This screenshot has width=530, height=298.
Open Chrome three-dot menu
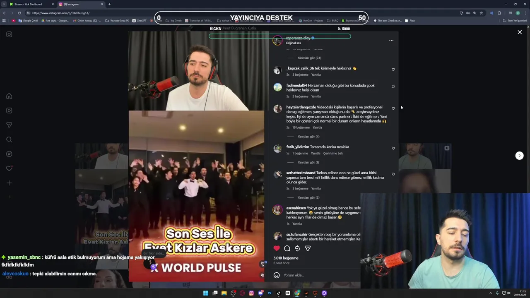(525, 13)
